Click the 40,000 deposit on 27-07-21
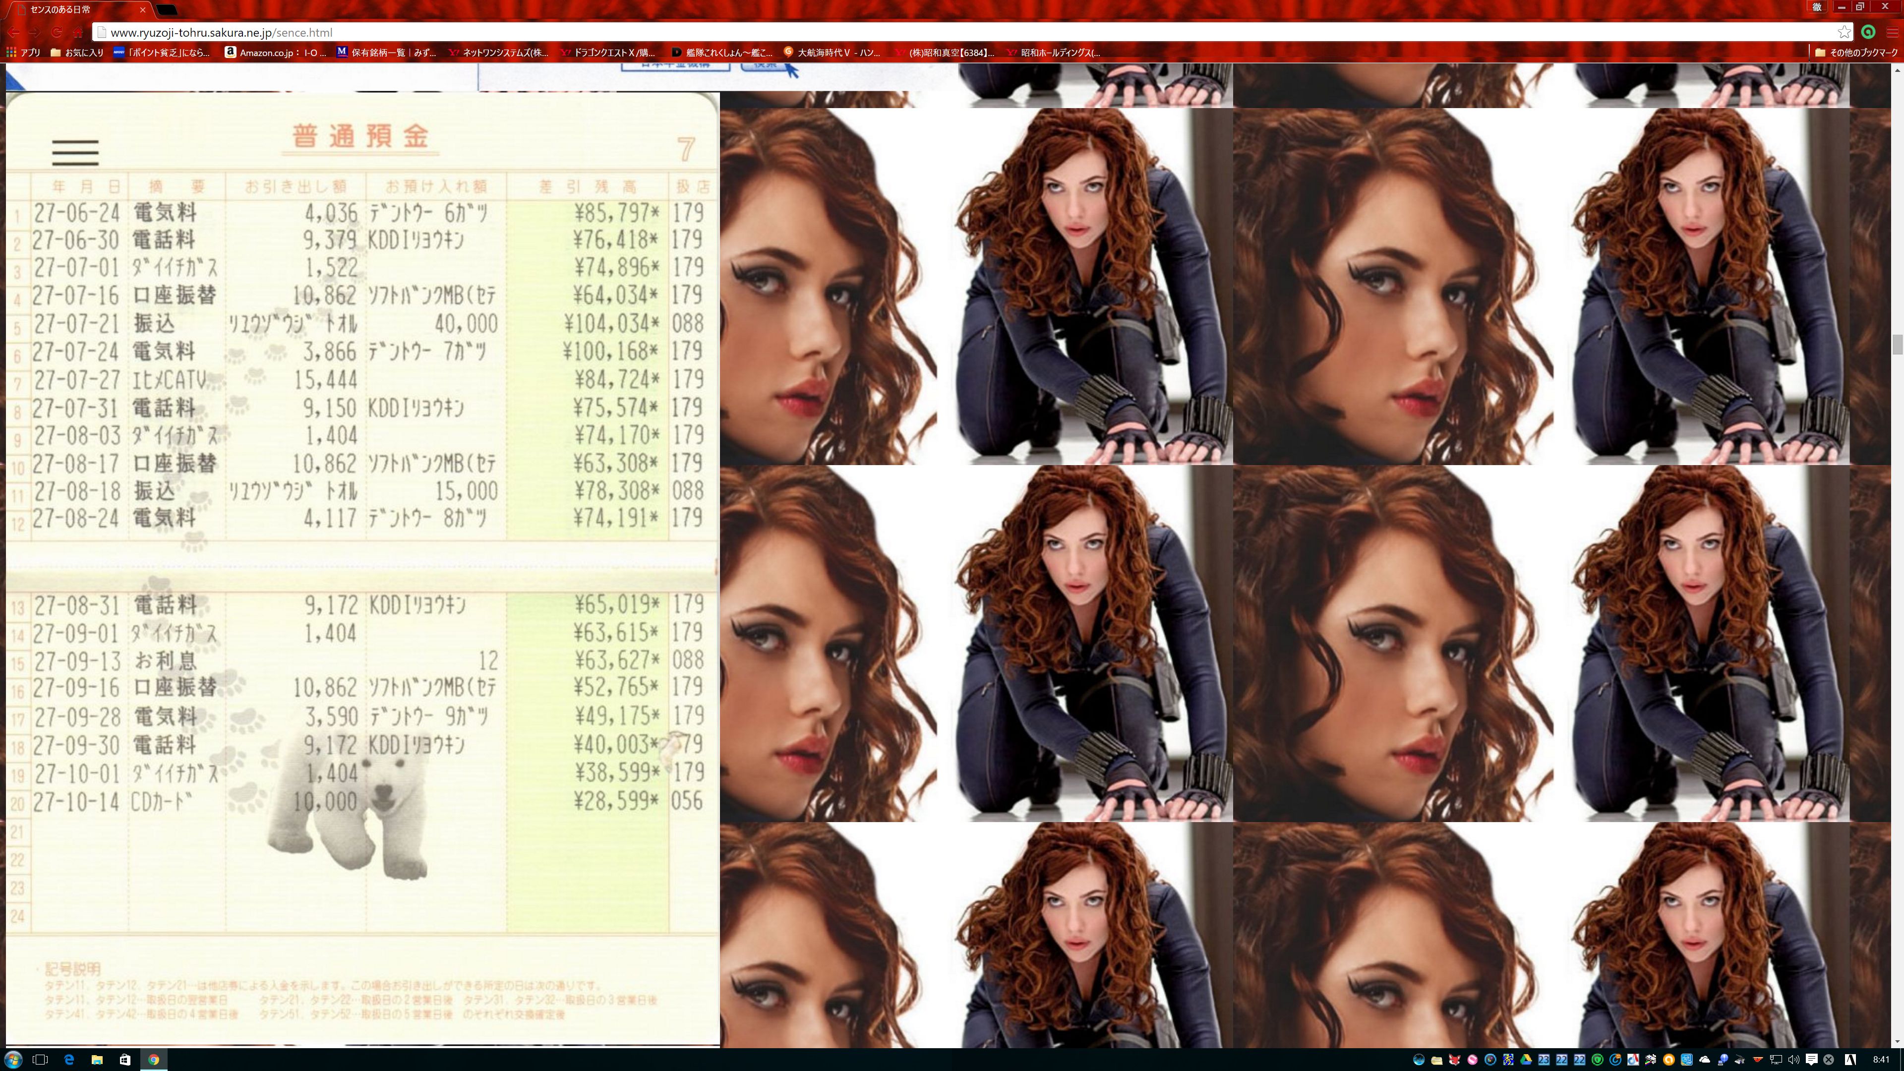 pos(466,324)
